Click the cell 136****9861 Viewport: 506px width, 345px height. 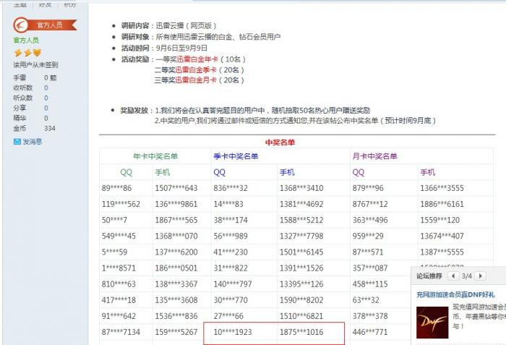(x=176, y=204)
